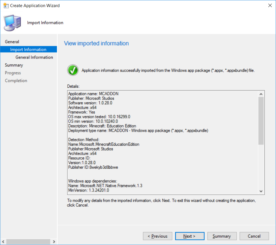Click 'Framework: Yes' line

coord(82,112)
